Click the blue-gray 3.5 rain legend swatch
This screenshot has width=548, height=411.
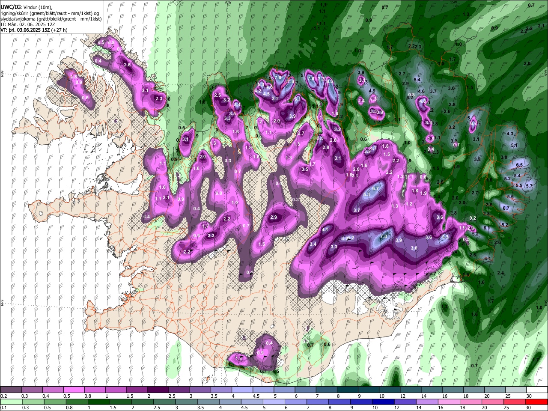tap(208, 402)
